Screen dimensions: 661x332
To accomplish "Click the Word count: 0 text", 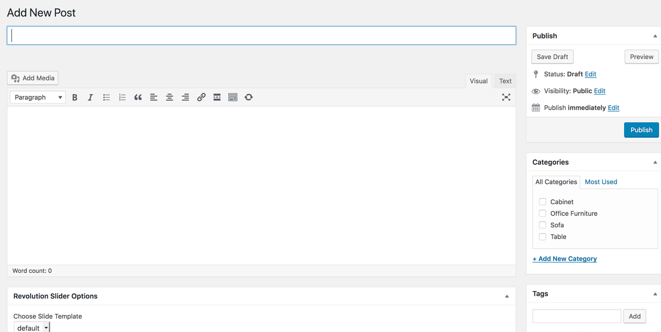I will coord(32,271).
